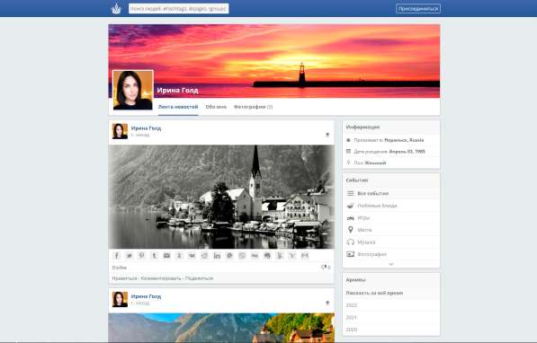
Task: Expand more event categories chevron
Action: tap(391, 264)
